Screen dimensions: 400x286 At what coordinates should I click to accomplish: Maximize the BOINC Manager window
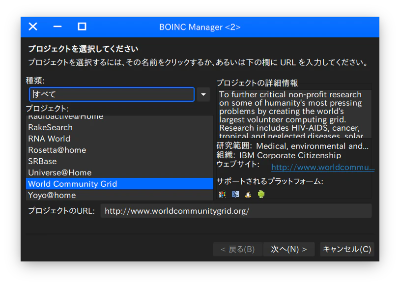coord(82,27)
